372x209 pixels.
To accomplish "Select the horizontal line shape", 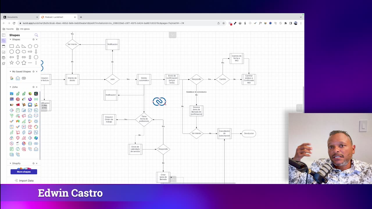I will (x=30, y=63).
